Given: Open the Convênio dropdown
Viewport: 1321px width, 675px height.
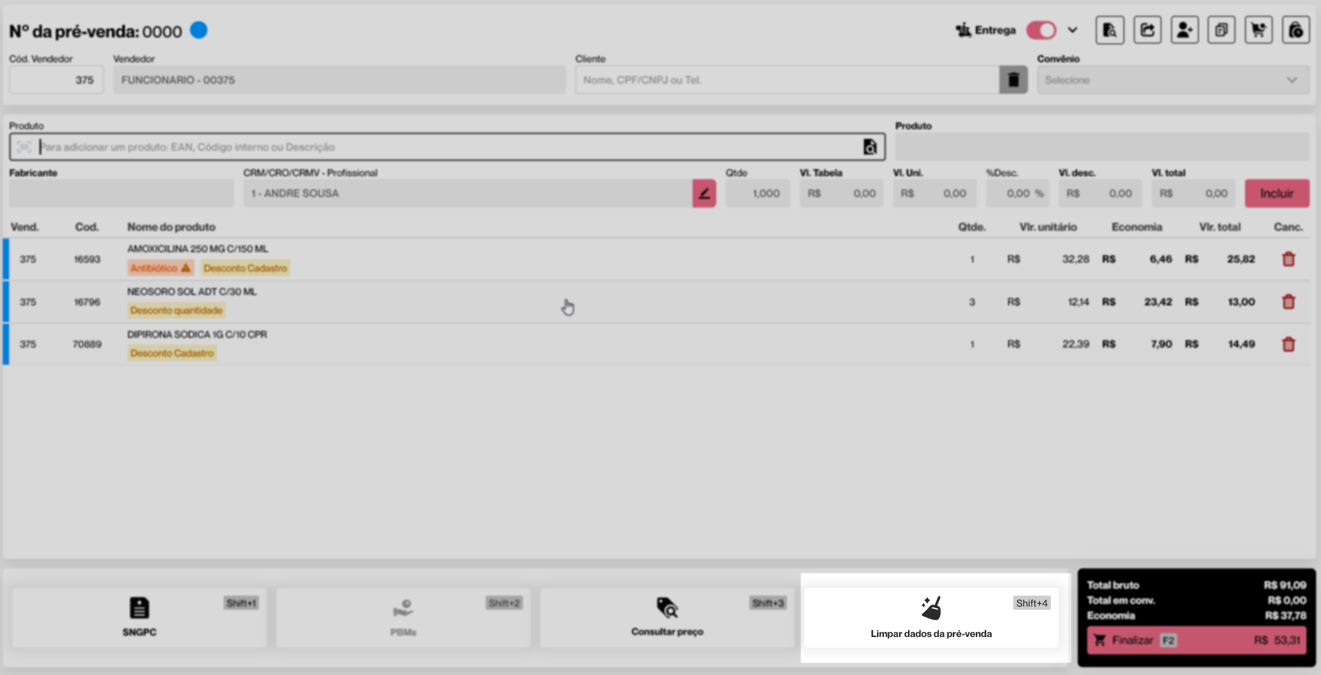Looking at the screenshot, I should point(1173,80).
